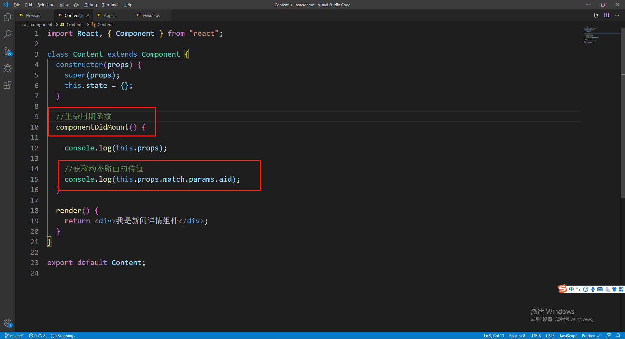Click the user account icon in IME bar
625x339 pixels.
point(607,289)
